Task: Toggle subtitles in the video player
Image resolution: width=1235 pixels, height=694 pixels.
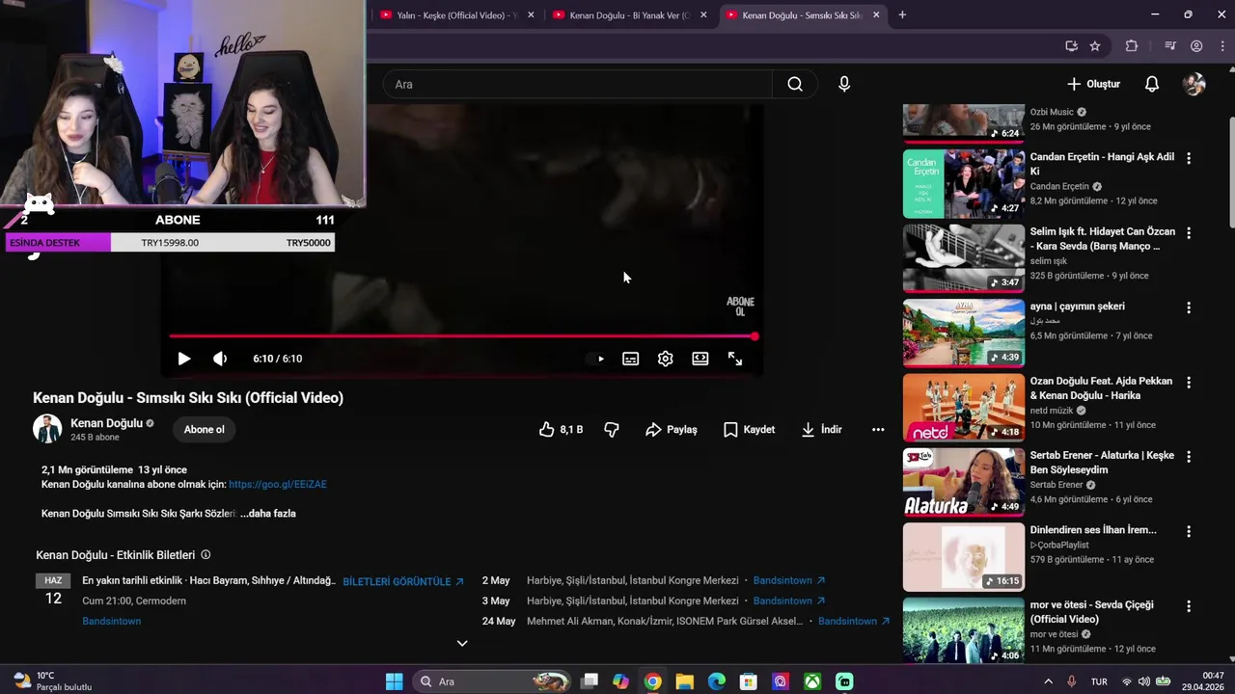Action: pyautogui.click(x=630, y=359)
